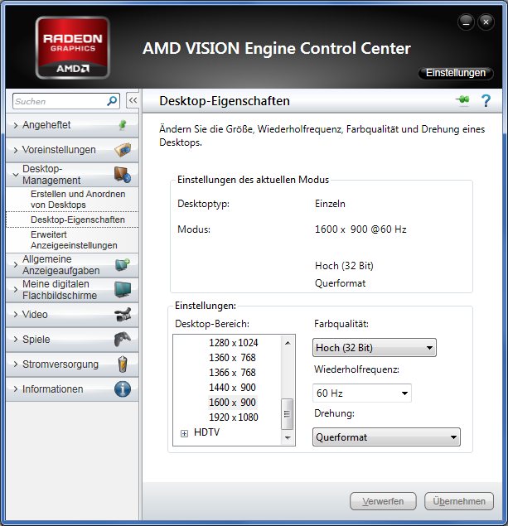The width and height of the screenshot is (508, 526).
Task: Click the Einstellungen button
Action: pyautogui.click(x=455, y=73)
